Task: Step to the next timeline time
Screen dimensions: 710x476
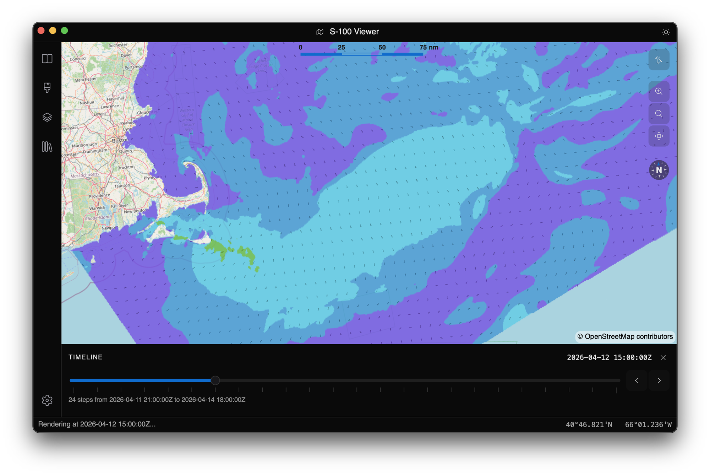Action: (x=659, y=380)
